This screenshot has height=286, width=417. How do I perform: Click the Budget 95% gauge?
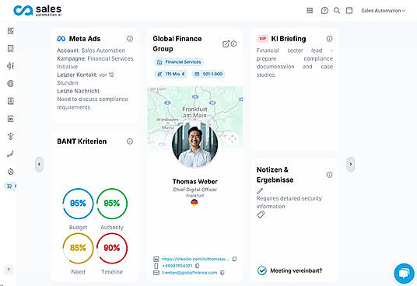point(78,204)
